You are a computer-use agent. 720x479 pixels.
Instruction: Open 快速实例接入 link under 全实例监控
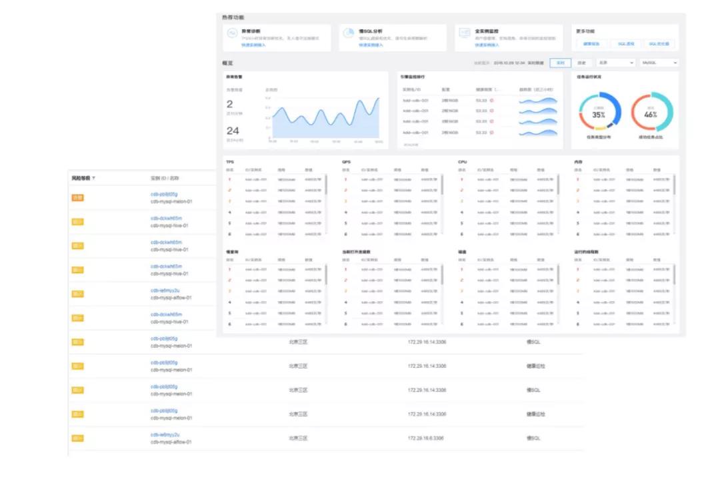(487, 45)
